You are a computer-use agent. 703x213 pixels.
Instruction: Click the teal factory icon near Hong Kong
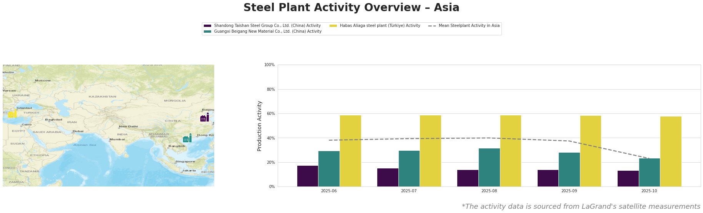coord(187,138)
